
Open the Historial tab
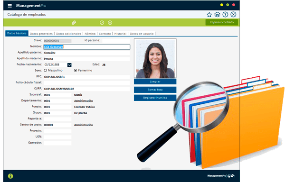[x=120, y=34]
